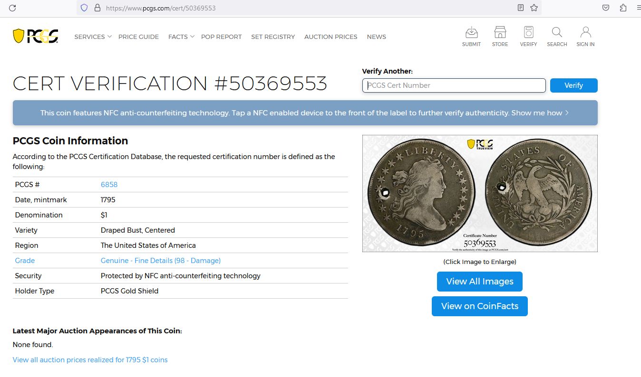Click the browser reload icon

click(12, 8)
